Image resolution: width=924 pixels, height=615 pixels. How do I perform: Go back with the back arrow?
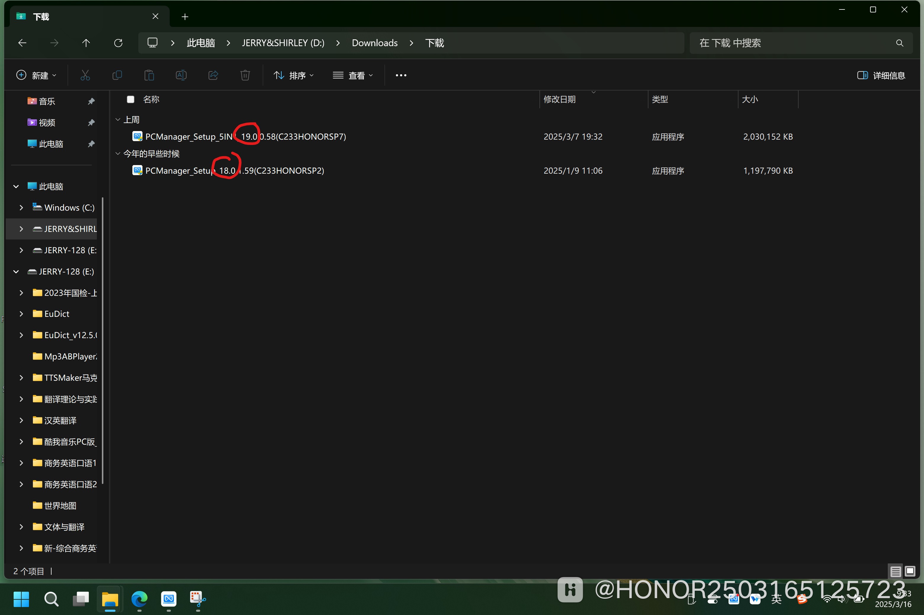pos(23,43)
